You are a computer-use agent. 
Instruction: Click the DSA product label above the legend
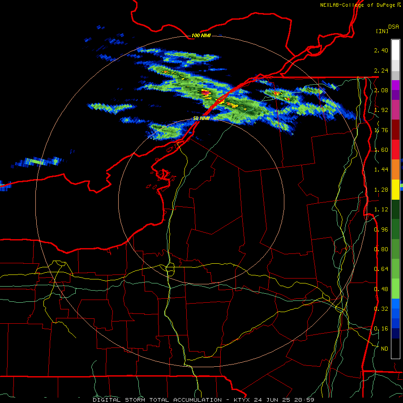click(394, 27)
